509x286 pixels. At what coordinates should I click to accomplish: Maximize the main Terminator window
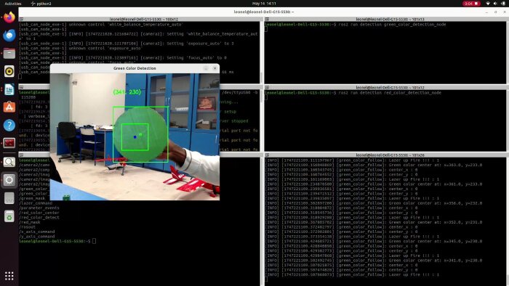[x=495, y=12]
